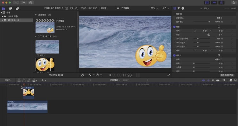Select the 00.배경_1 wave clip thumbnail in browser
This screenshot has height=126, width=238.
[47, 47]
